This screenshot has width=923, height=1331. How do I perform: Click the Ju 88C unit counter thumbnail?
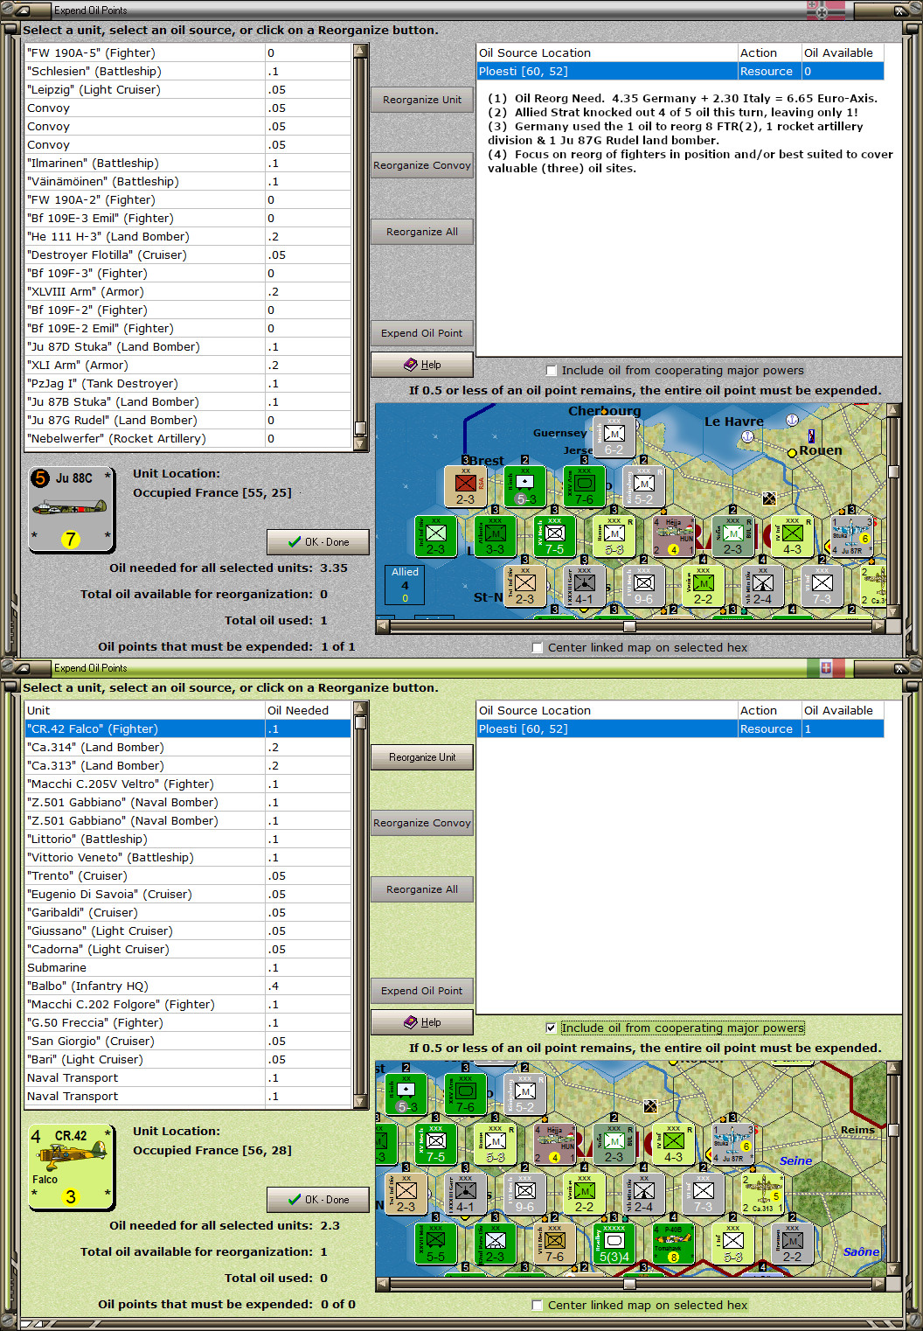(71, 510)
